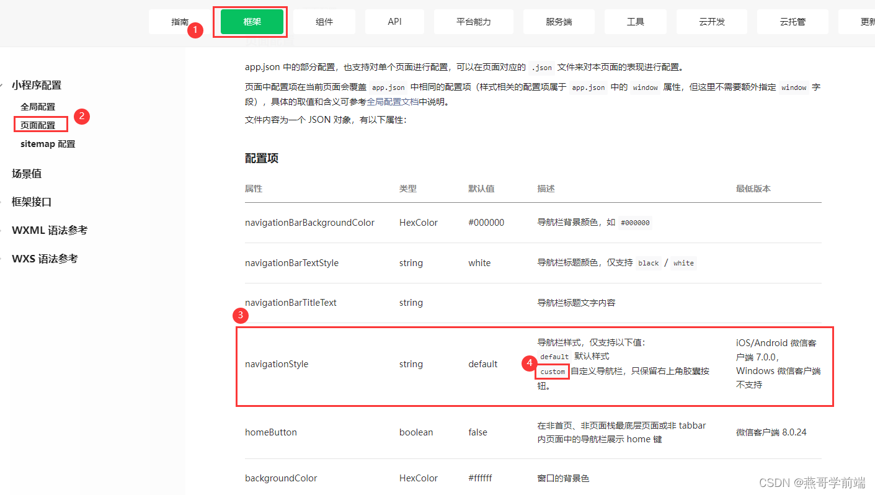Open the API tab

pos(395,22)
